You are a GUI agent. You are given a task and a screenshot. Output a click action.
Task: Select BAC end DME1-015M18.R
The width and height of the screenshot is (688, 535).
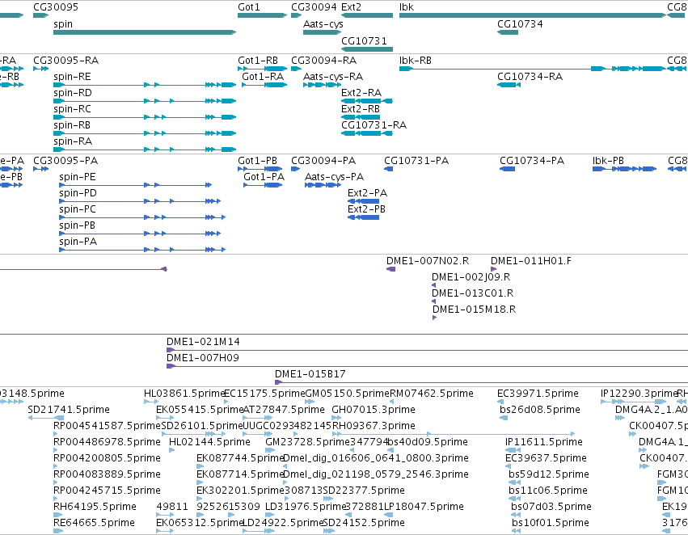click(x=474, y=310)
